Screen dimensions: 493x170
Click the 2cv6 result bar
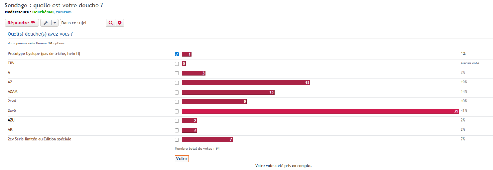click(320, 111)
